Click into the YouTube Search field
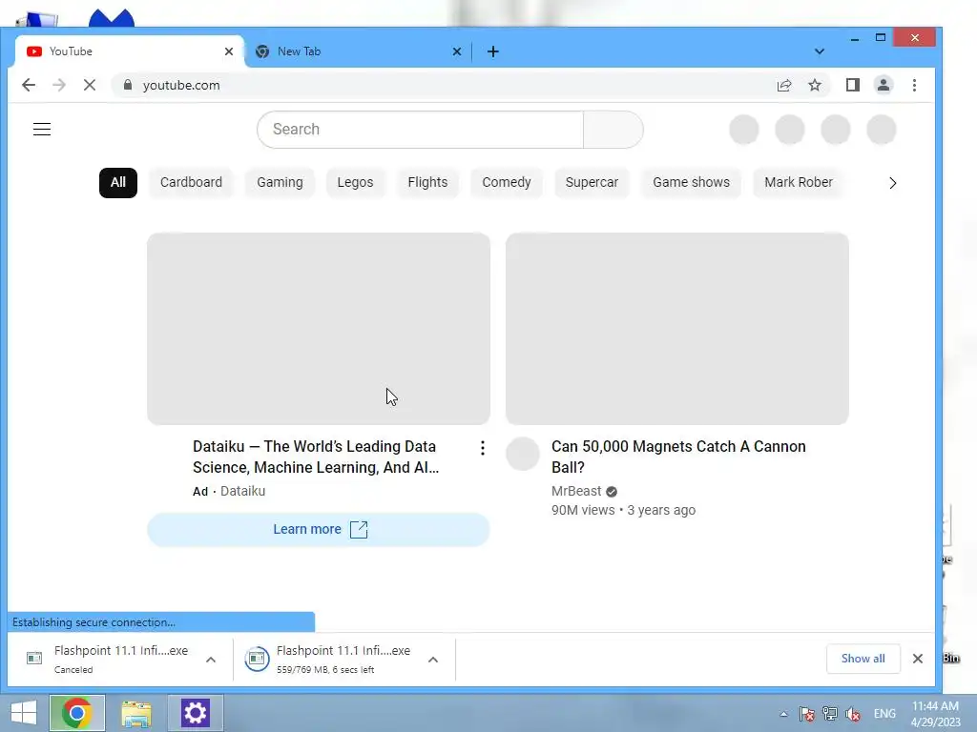Image resolution: width=977 pixels, height=732 pixels. click(421, 130)
